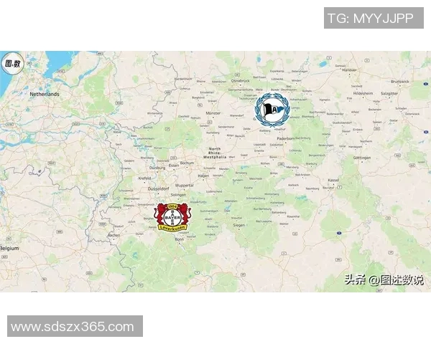Select the Siegen city label
The width and height of the screenshot is (431, 344).
pyautogui.click(x=239, y=225)
